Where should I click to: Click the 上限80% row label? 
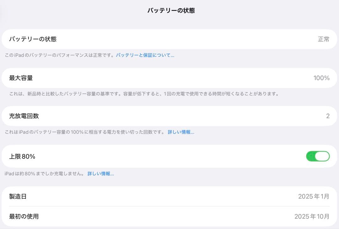(22, 156)
